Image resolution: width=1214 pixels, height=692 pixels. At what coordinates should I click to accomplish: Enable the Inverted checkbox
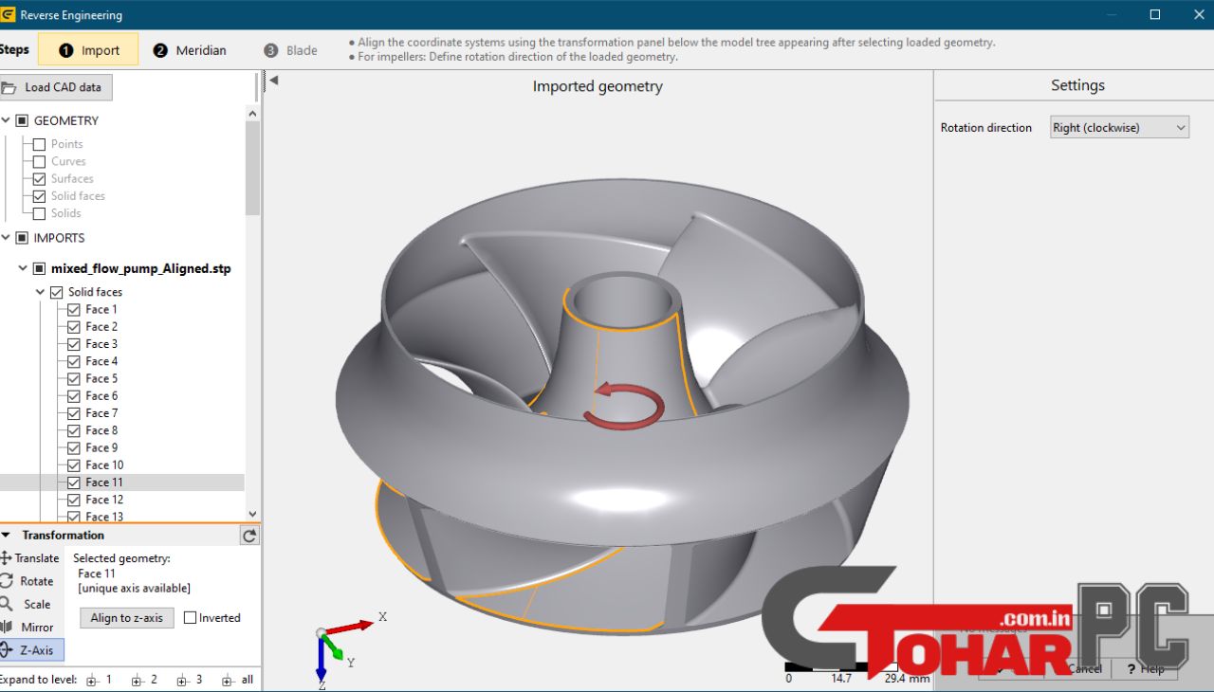pyautogui.click(x=190, y=618)
